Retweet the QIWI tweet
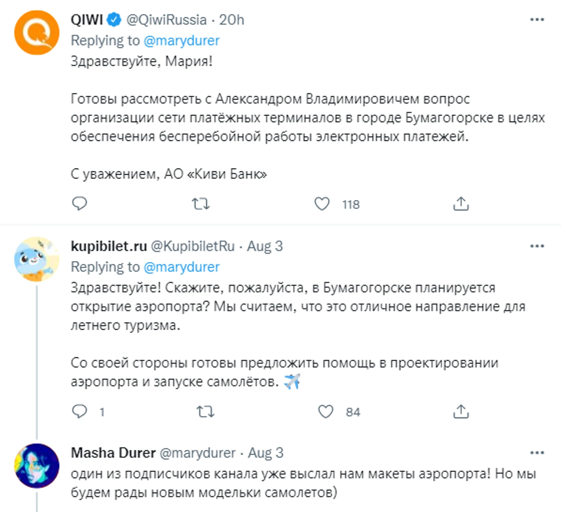This screenshot has width=561, height=512. point(201,204)
